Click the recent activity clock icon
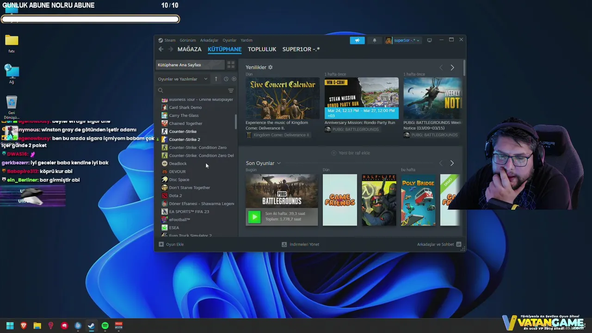This screenshot has height=333, width=592. (x=226, y=79)
